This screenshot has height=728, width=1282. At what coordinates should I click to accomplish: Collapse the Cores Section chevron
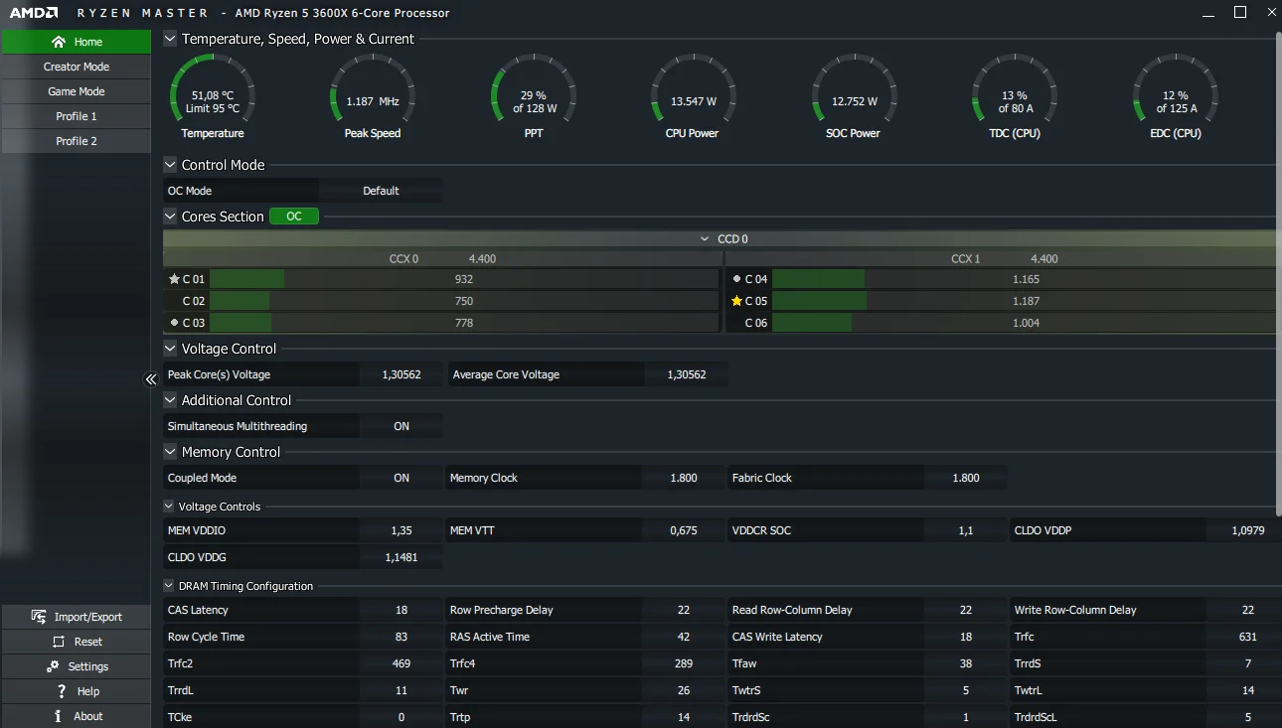[170, 217]
